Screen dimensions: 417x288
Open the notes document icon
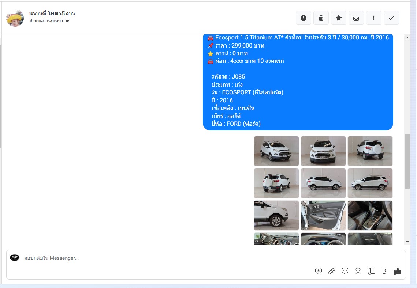(371, 271)
